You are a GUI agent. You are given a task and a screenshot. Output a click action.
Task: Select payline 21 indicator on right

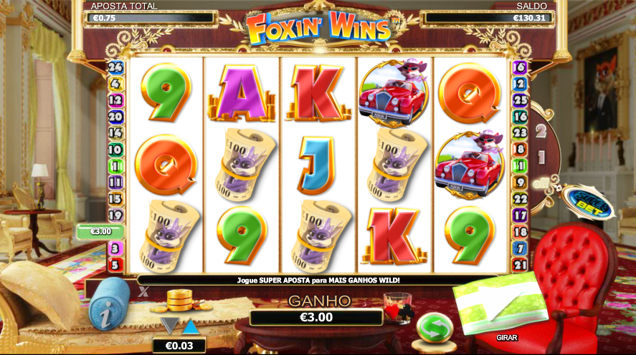(x=520, y=265)
